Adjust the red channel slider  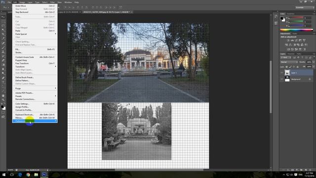coord(296,18)
